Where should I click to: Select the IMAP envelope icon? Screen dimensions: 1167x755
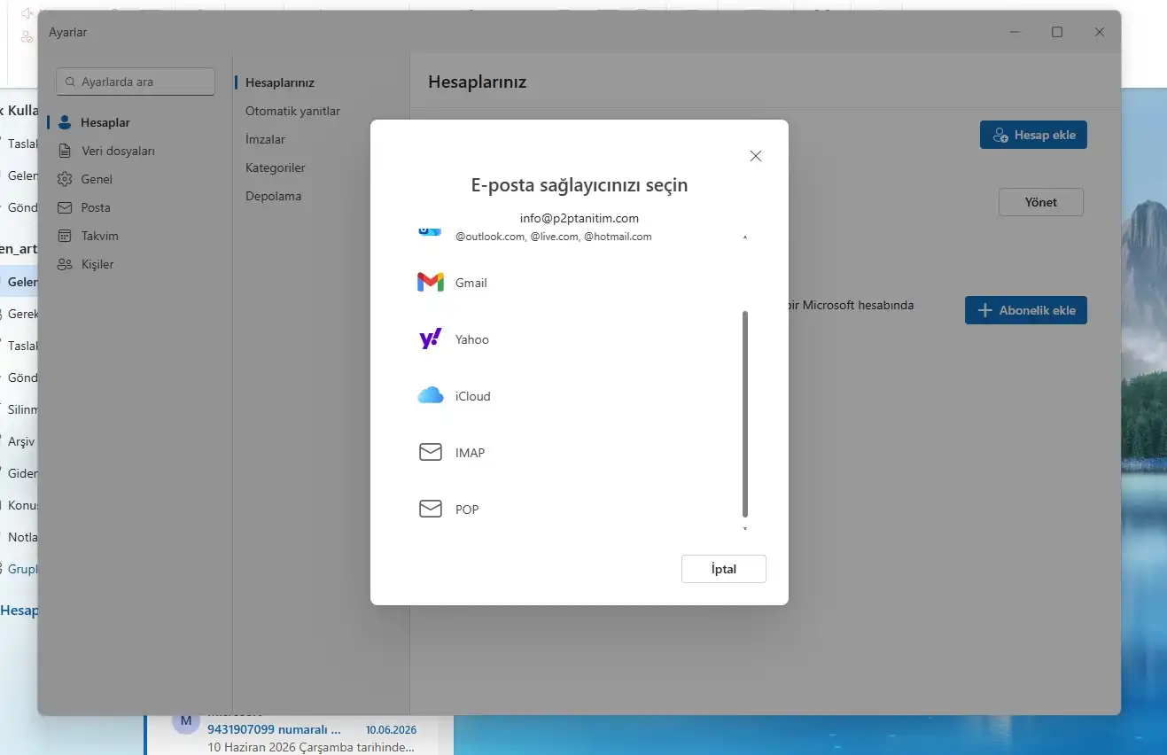[x=430, y=453]
